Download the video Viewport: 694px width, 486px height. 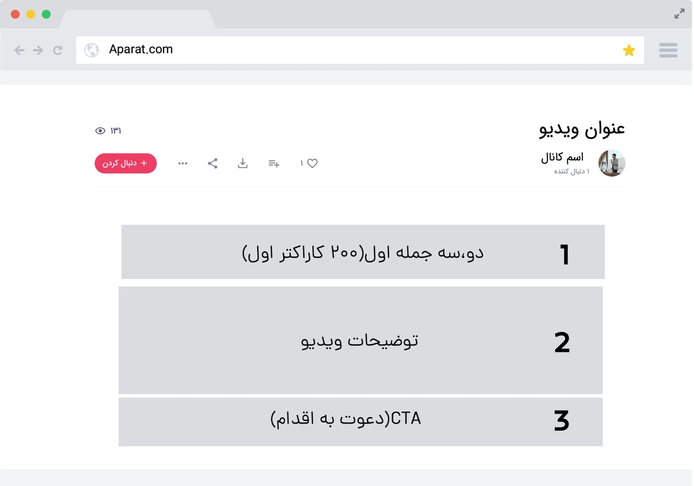243,163
